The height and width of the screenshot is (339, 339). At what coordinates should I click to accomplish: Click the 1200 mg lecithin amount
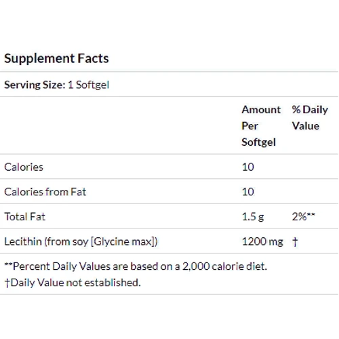pyautogui.click(x=262, y=242)
